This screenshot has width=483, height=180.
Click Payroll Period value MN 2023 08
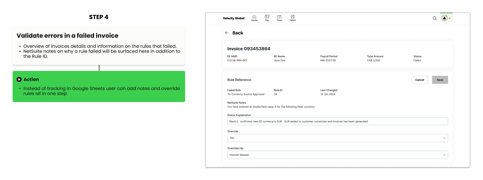pyautogui.click(x=328, y=60)
